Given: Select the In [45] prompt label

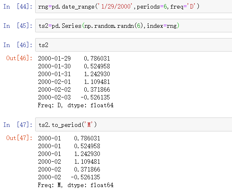Looking at the screenshot, I should pos(18,26).
